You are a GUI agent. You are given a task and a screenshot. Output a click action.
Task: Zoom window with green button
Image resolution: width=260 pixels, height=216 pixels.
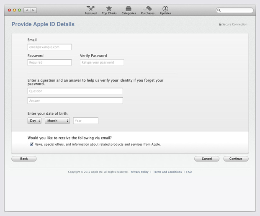pos(19,10)
